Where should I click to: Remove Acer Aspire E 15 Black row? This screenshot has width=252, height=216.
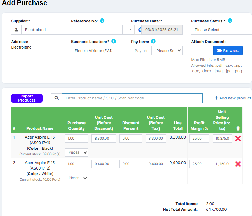(238, 139)
